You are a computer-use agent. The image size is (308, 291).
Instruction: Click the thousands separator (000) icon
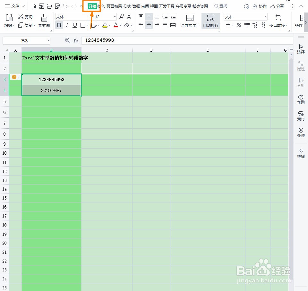pyautogui.click(x=247, y=25)
